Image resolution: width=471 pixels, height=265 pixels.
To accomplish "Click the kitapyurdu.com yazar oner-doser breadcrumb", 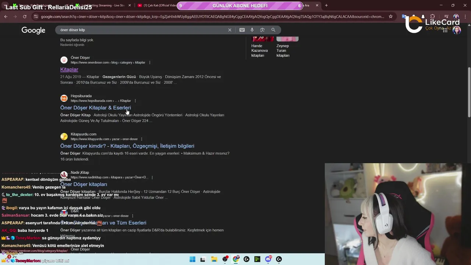I will coord(104,139).
